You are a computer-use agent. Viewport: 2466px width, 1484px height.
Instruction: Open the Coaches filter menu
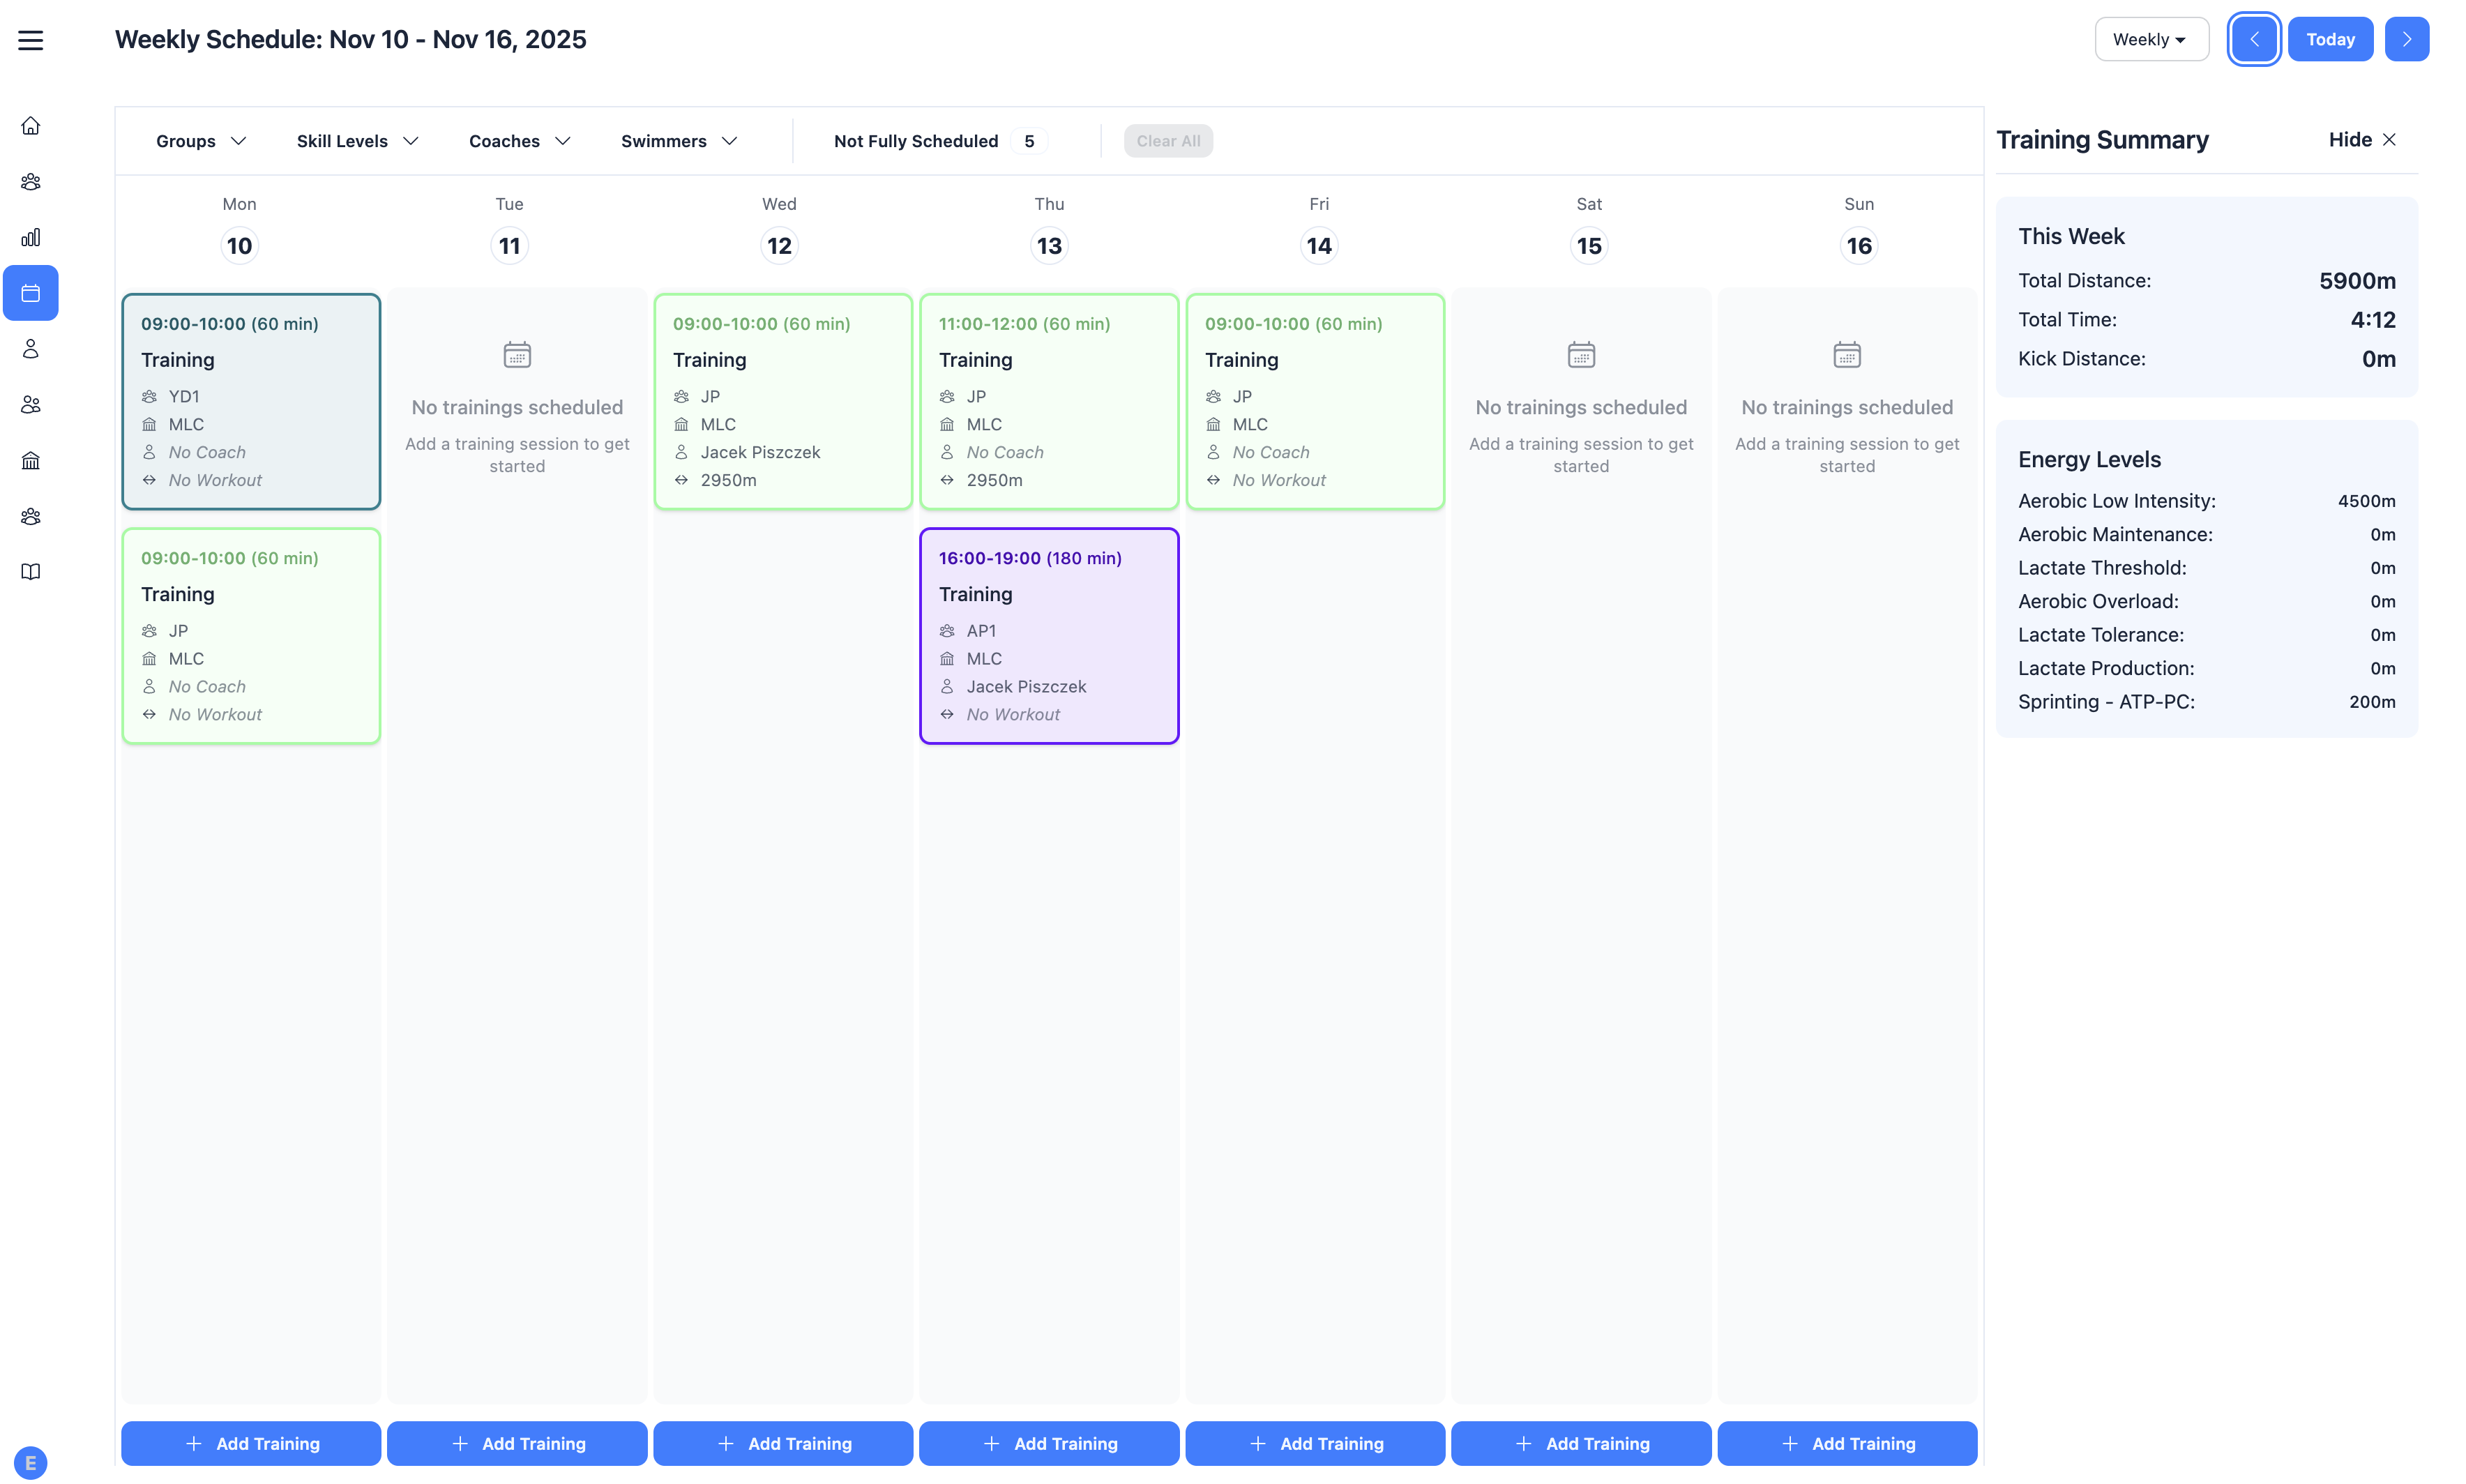coord(518,141)
